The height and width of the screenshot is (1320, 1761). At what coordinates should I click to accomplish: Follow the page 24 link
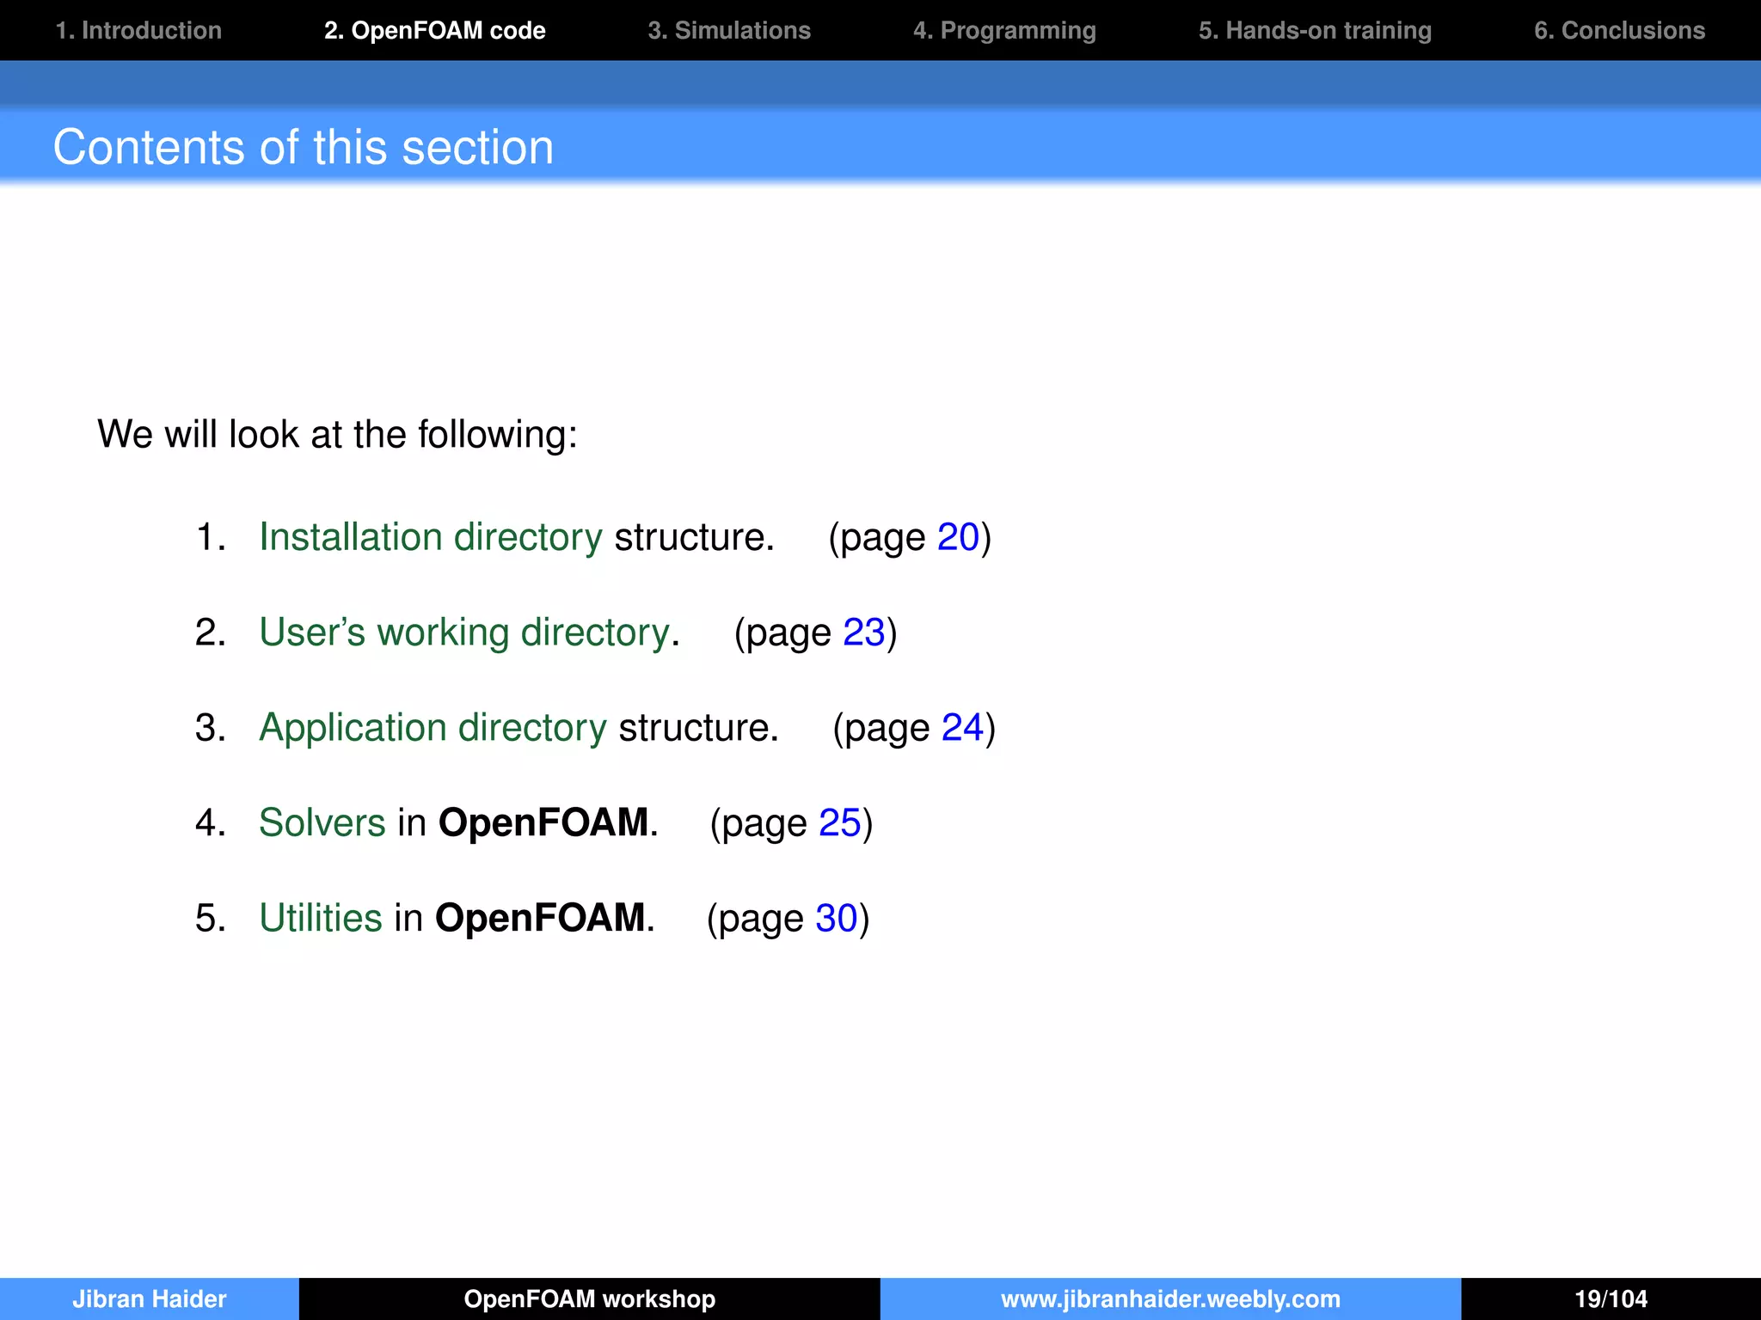pos(962,728)
